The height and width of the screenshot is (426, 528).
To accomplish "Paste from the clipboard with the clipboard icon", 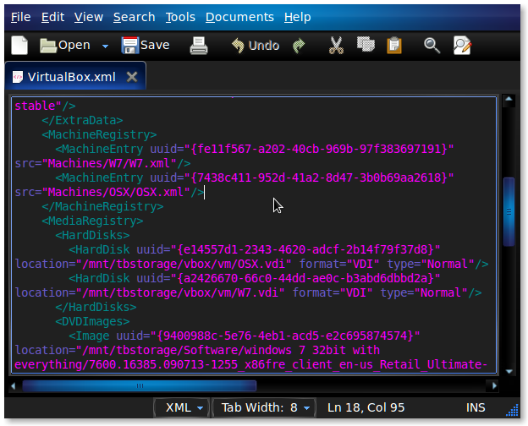I will 394,46.
